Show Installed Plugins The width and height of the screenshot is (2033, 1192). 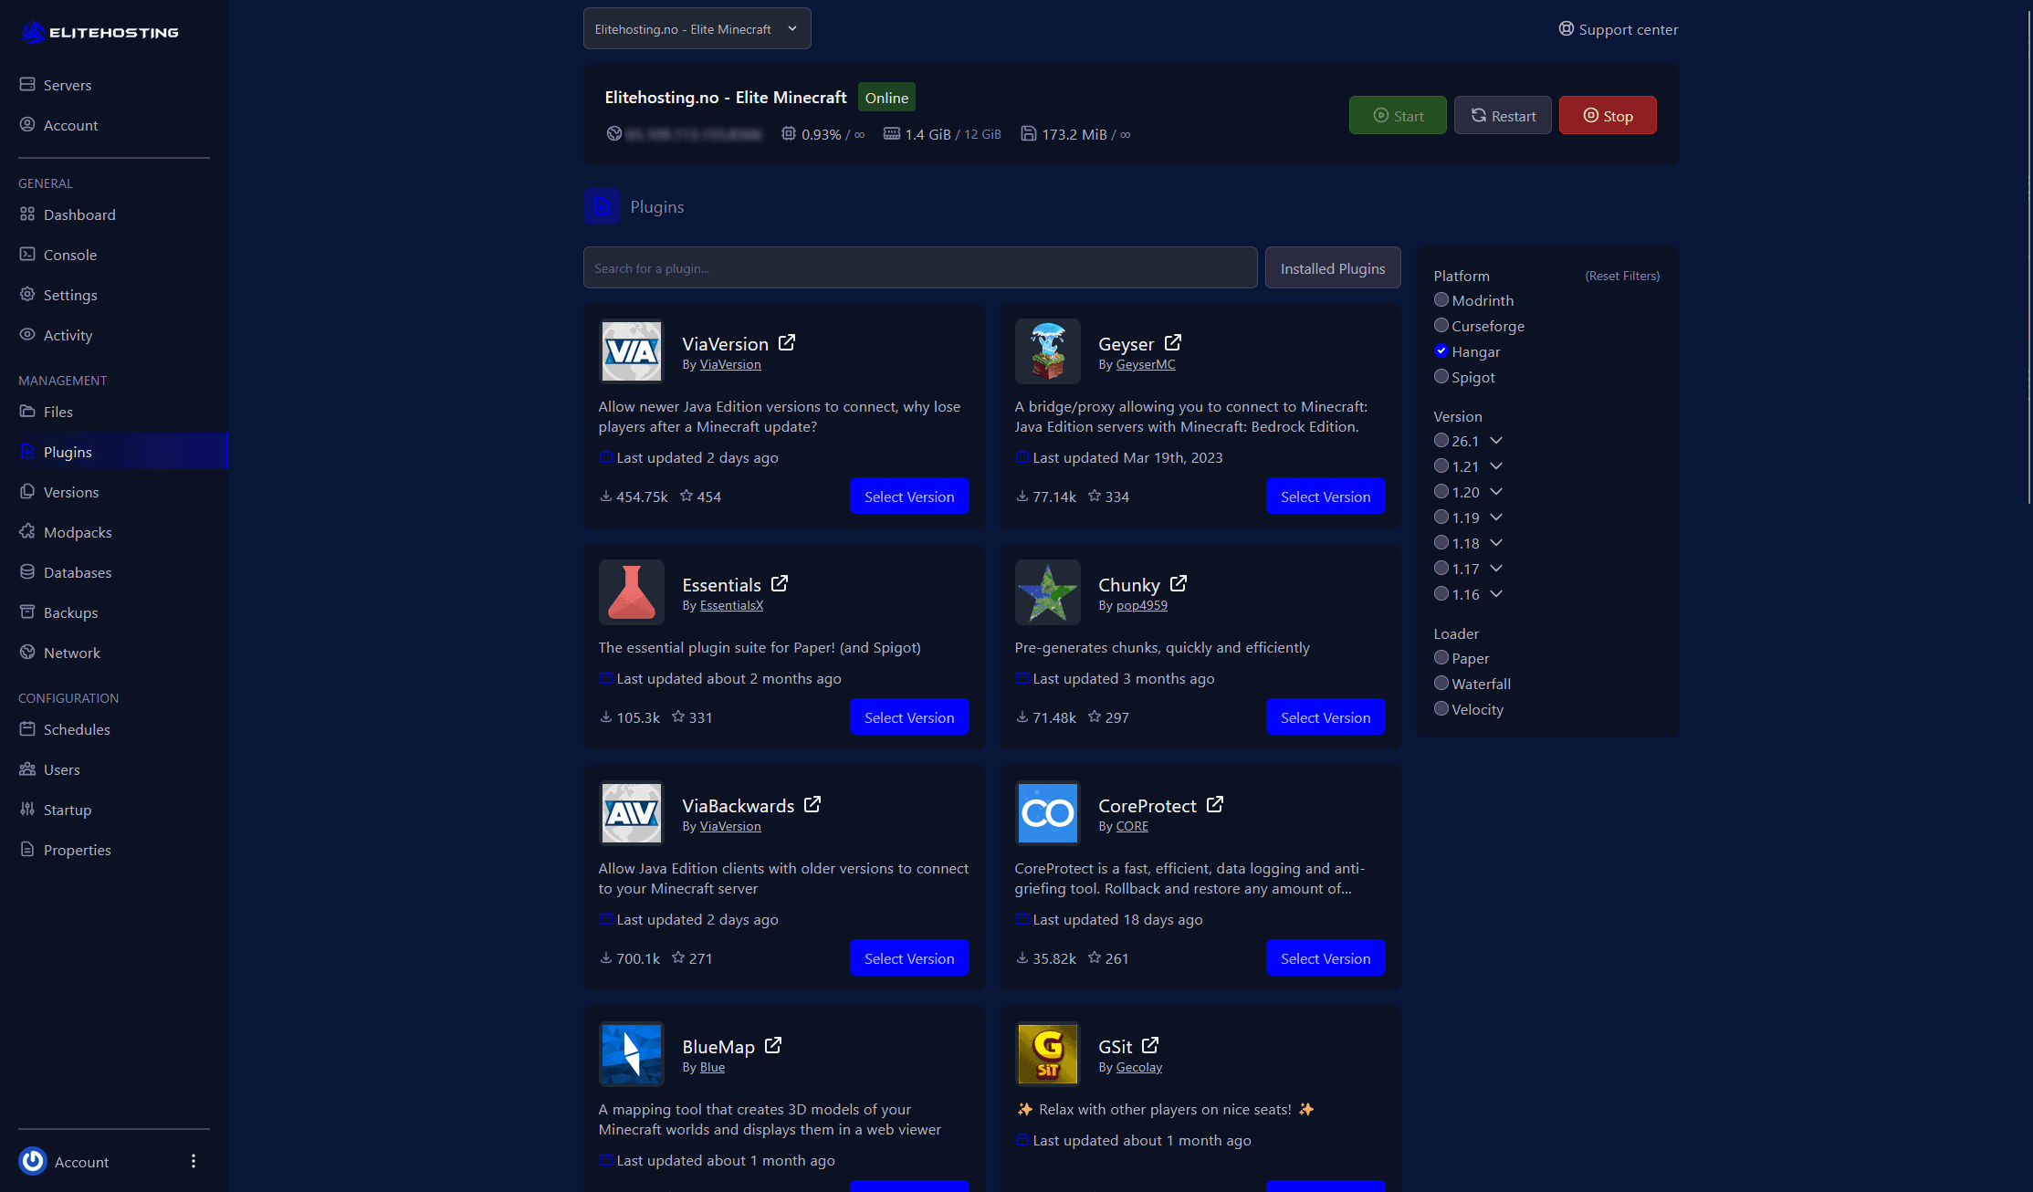coord(1333,267)
